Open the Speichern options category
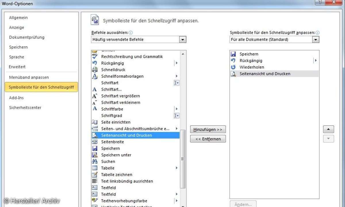Viewport: 345px width, 207px height. [18, 47]
